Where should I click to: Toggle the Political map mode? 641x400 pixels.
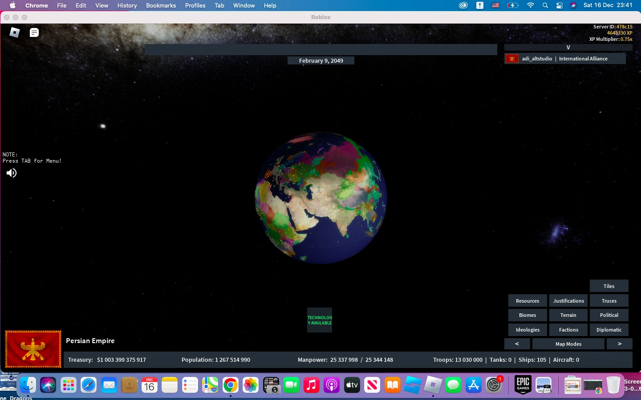pos(609,315)
